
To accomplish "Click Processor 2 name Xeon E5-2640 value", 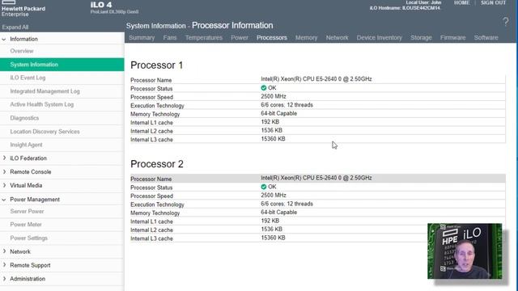I will pyautogui.click(x=316, y=178).
